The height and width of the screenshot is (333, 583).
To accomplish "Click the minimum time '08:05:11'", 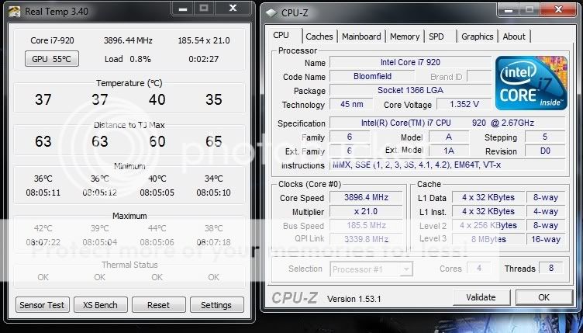I will (x=43, y=193).
